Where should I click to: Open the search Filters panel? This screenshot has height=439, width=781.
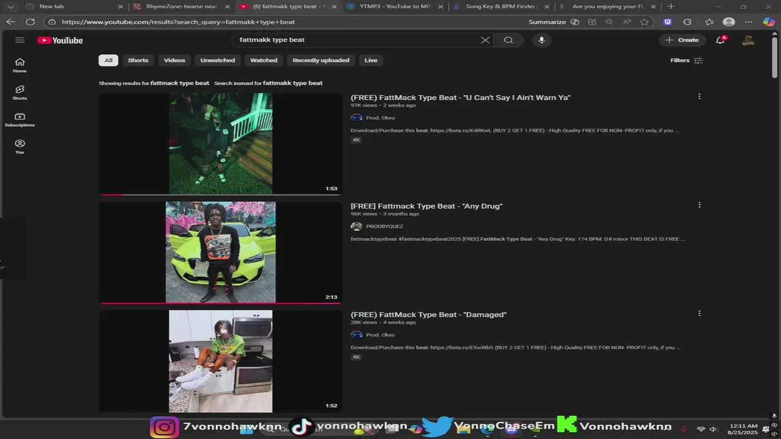point(686,60)
